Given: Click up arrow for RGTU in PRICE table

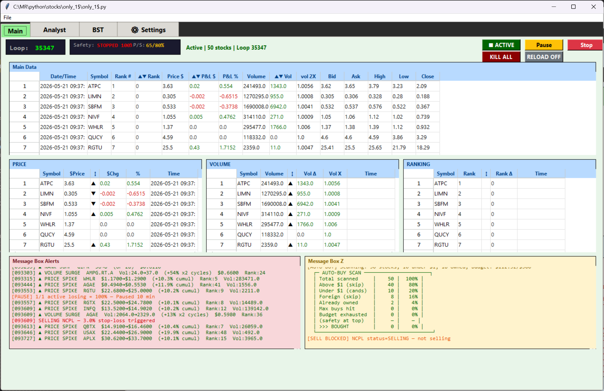Looking at the screenshot, I should click(93, 245).
